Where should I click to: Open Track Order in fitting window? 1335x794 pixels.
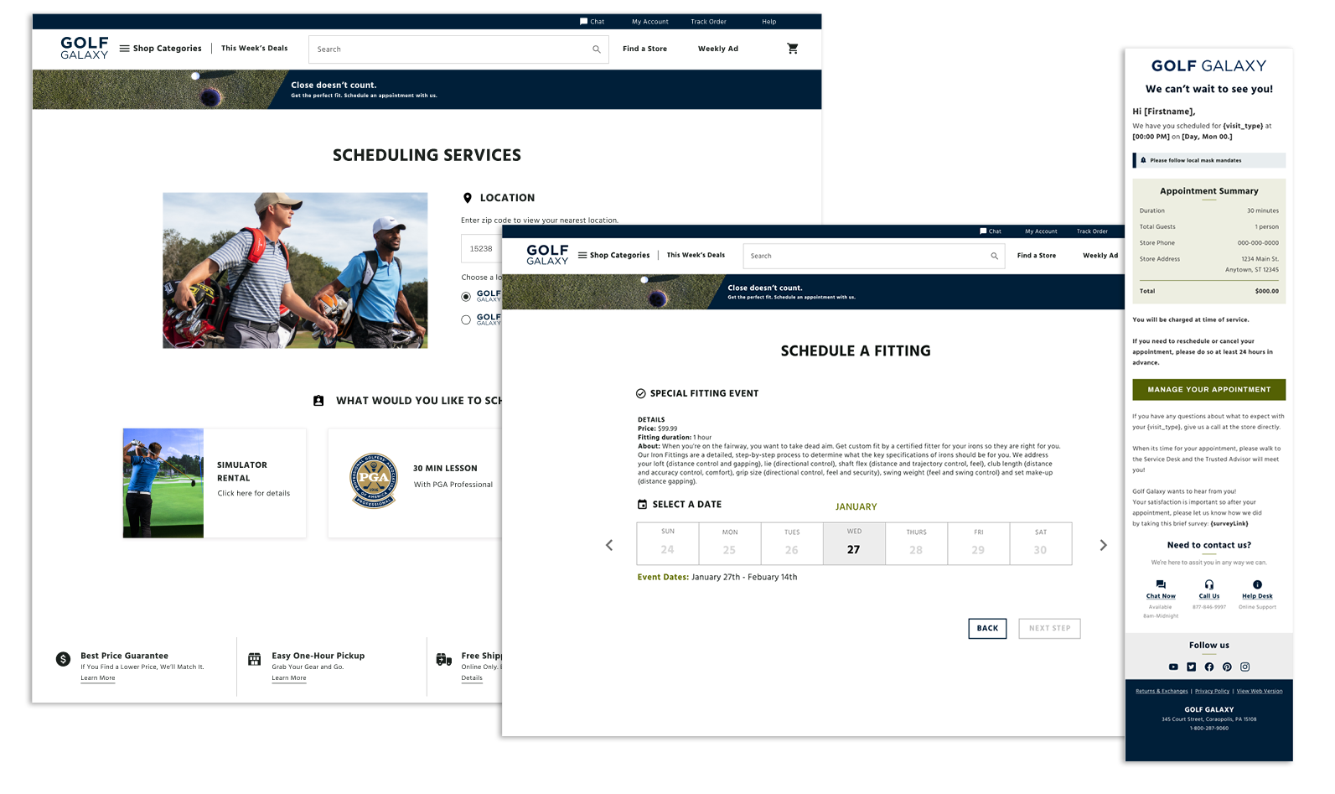tap(1092, 231)
